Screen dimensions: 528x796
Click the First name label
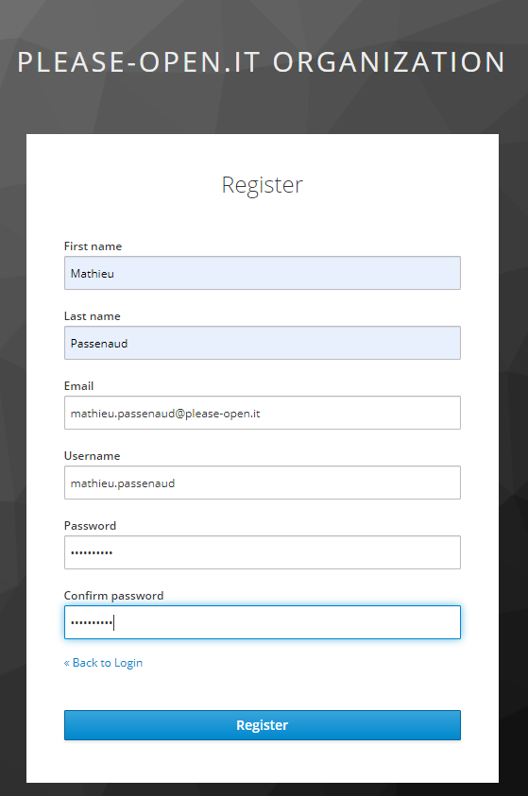click(x=93, y=246)
